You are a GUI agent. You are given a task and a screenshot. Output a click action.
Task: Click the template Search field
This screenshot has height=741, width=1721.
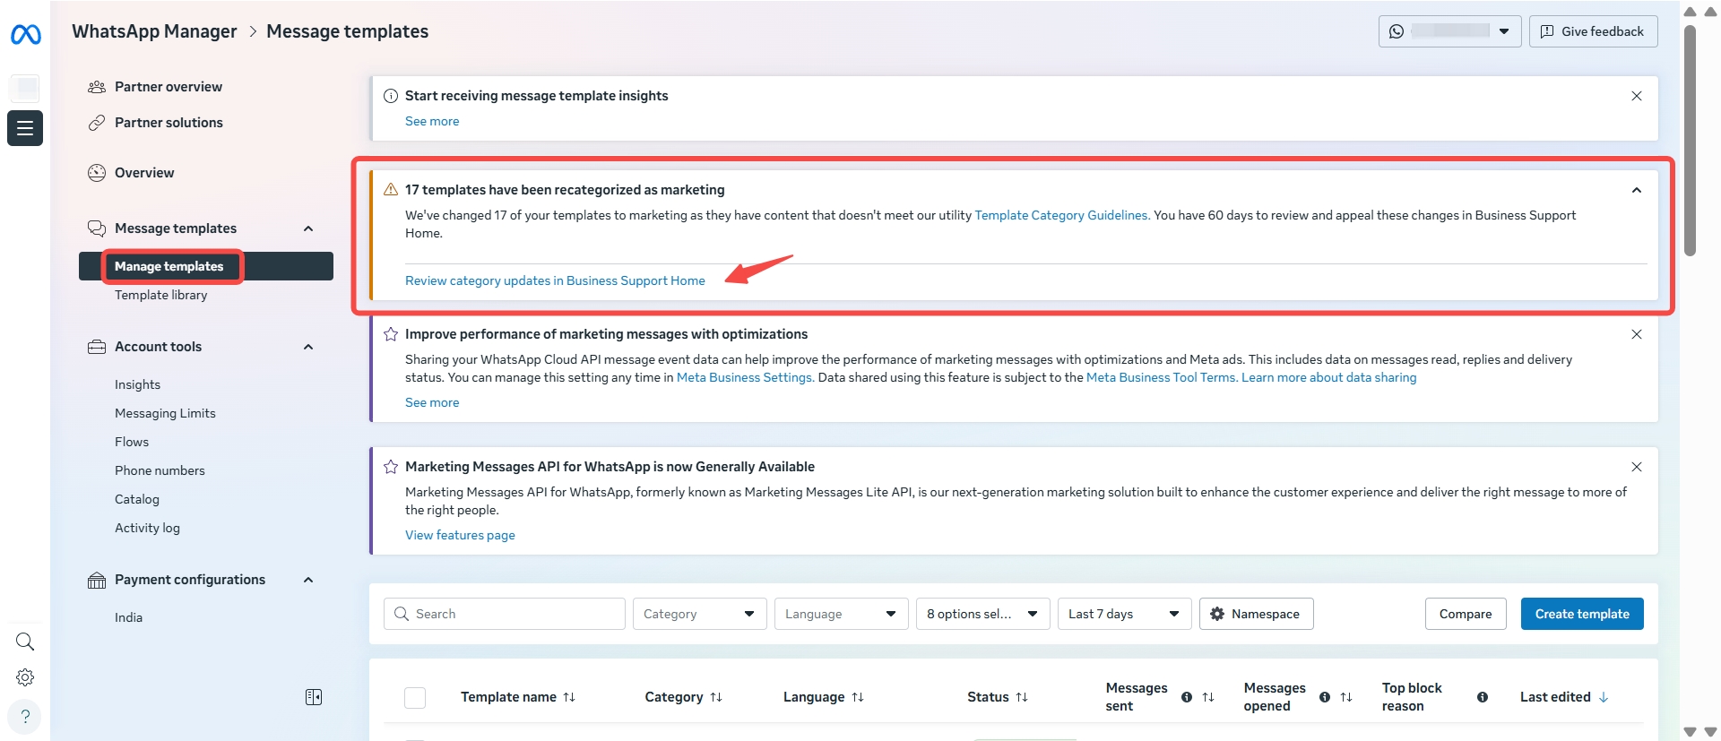[515, 614]
